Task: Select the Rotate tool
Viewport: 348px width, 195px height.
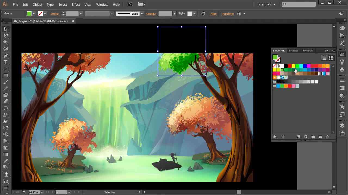Action: point(6,108)
